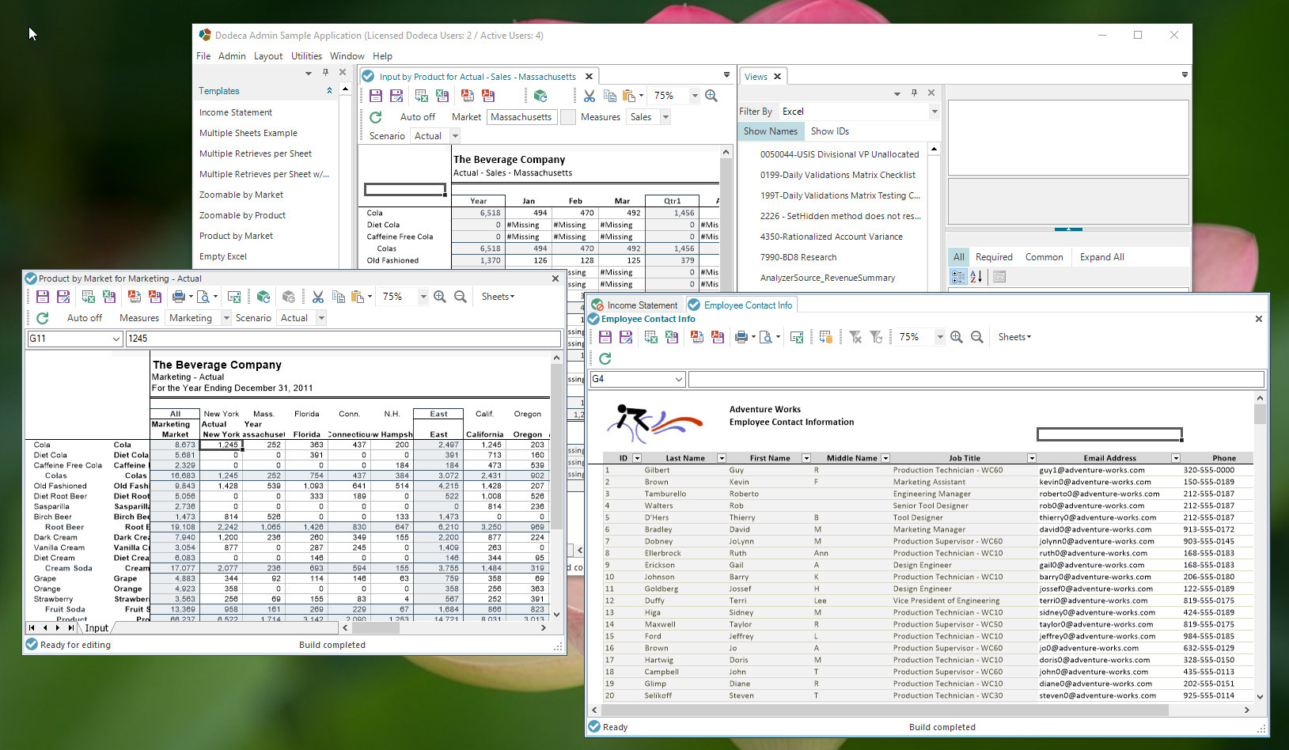Open Measures Marketing dropdown in Product by Market

tap(226, 318)
